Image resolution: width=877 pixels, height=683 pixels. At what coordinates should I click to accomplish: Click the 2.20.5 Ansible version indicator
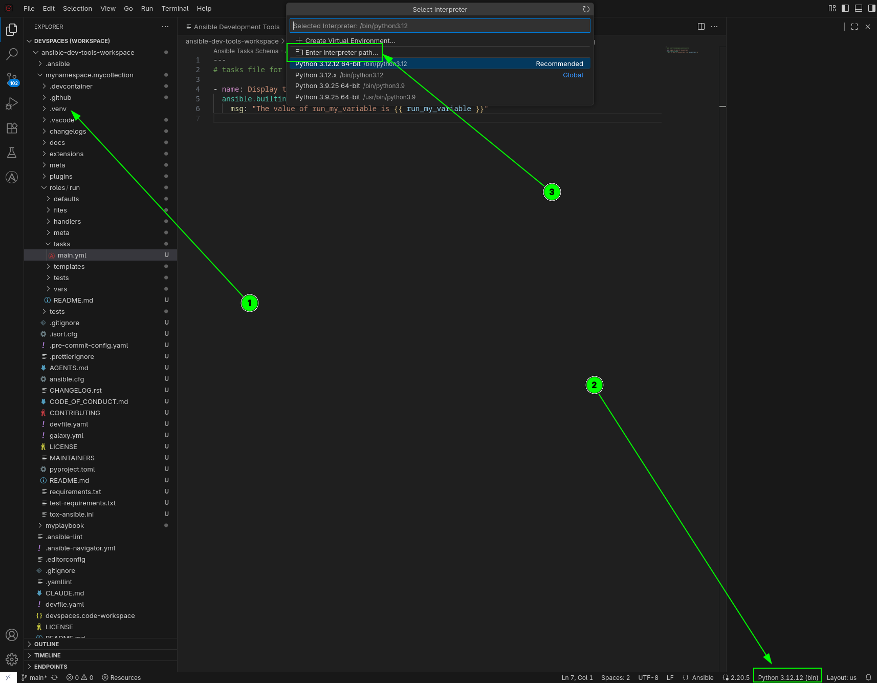click(x=736, y=677)
